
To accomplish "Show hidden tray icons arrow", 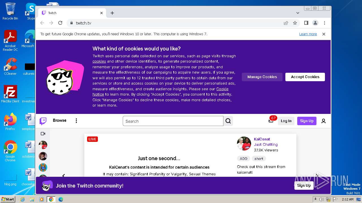I will pyautogui.click(x=316, y=199).
